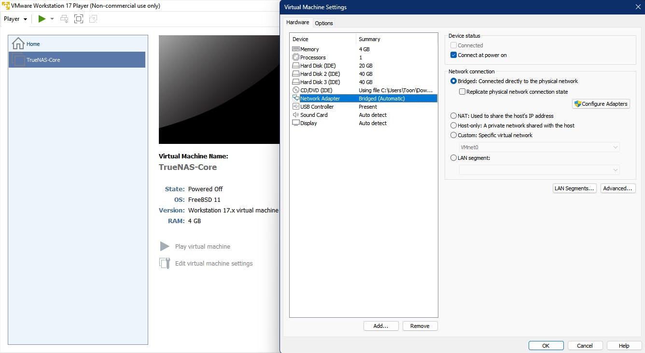The image size is (645, 353).
Task: Select the Hard Disk 2 (IDE) icon
Action: (296, 74)
